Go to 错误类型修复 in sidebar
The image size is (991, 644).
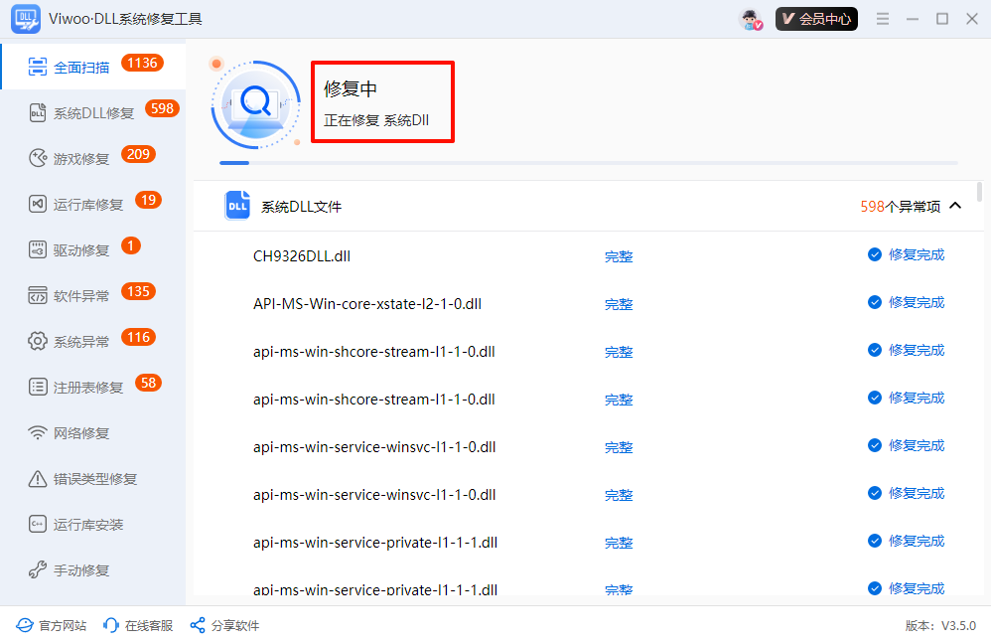(94, 479)
